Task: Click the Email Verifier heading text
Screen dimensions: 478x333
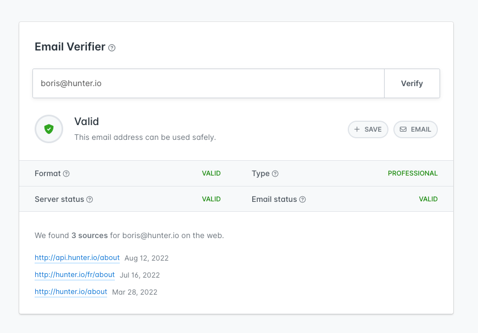Action: 70,47
